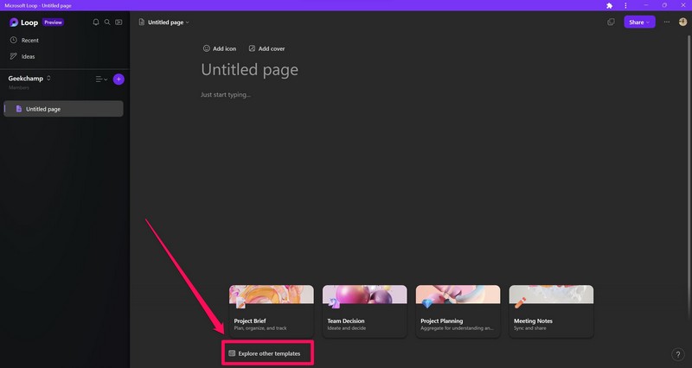Click the Loop logo

[x=16, y=22]
